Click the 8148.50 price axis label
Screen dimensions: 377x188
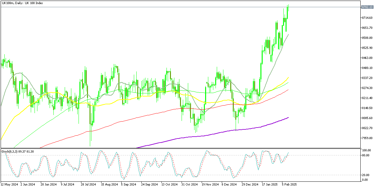[367, 108]
